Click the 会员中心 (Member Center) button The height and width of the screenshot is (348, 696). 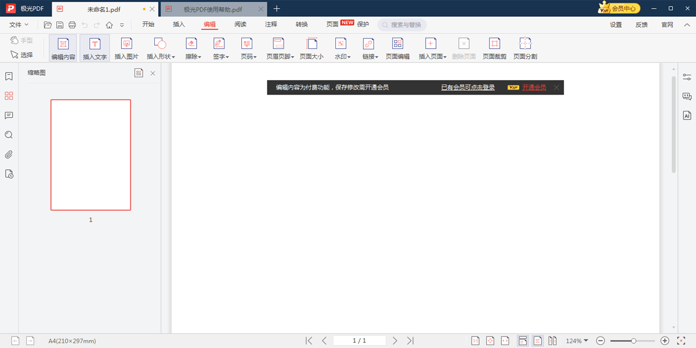[x=619, y=8]
